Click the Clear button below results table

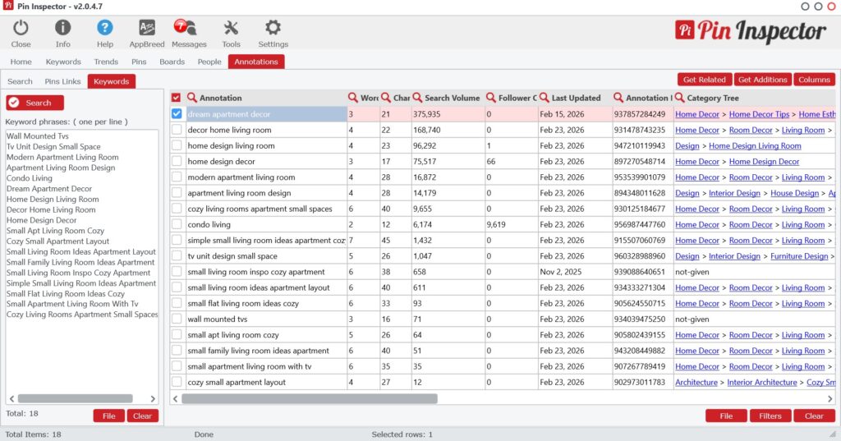(814, 416)
